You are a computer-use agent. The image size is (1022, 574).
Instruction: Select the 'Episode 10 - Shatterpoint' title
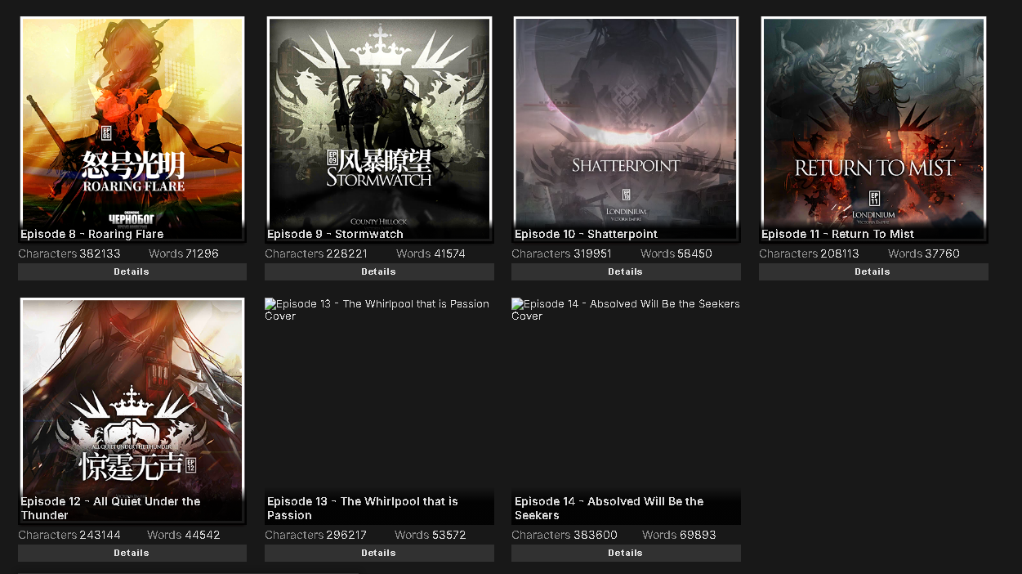point(586,234)
